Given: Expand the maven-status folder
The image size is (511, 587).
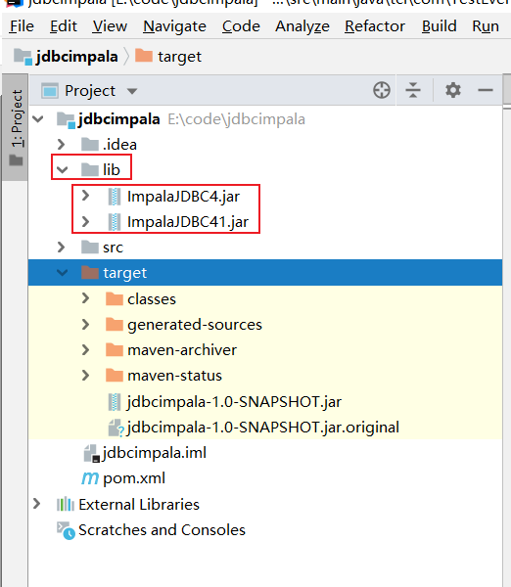Looking at the screenshot, I should coord(85,375).
